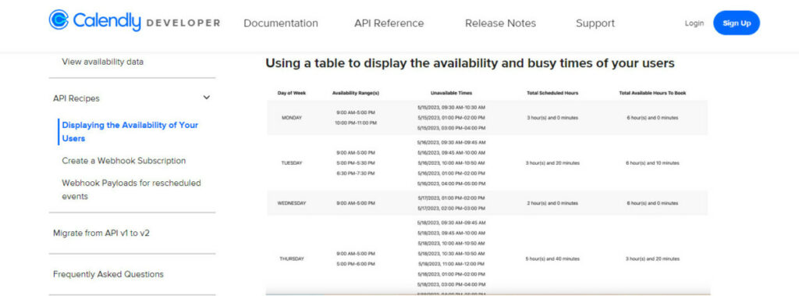Screen dimensions: 799x296
Task: Collapse the API Recipes chevron
Action: pos(206,98)
